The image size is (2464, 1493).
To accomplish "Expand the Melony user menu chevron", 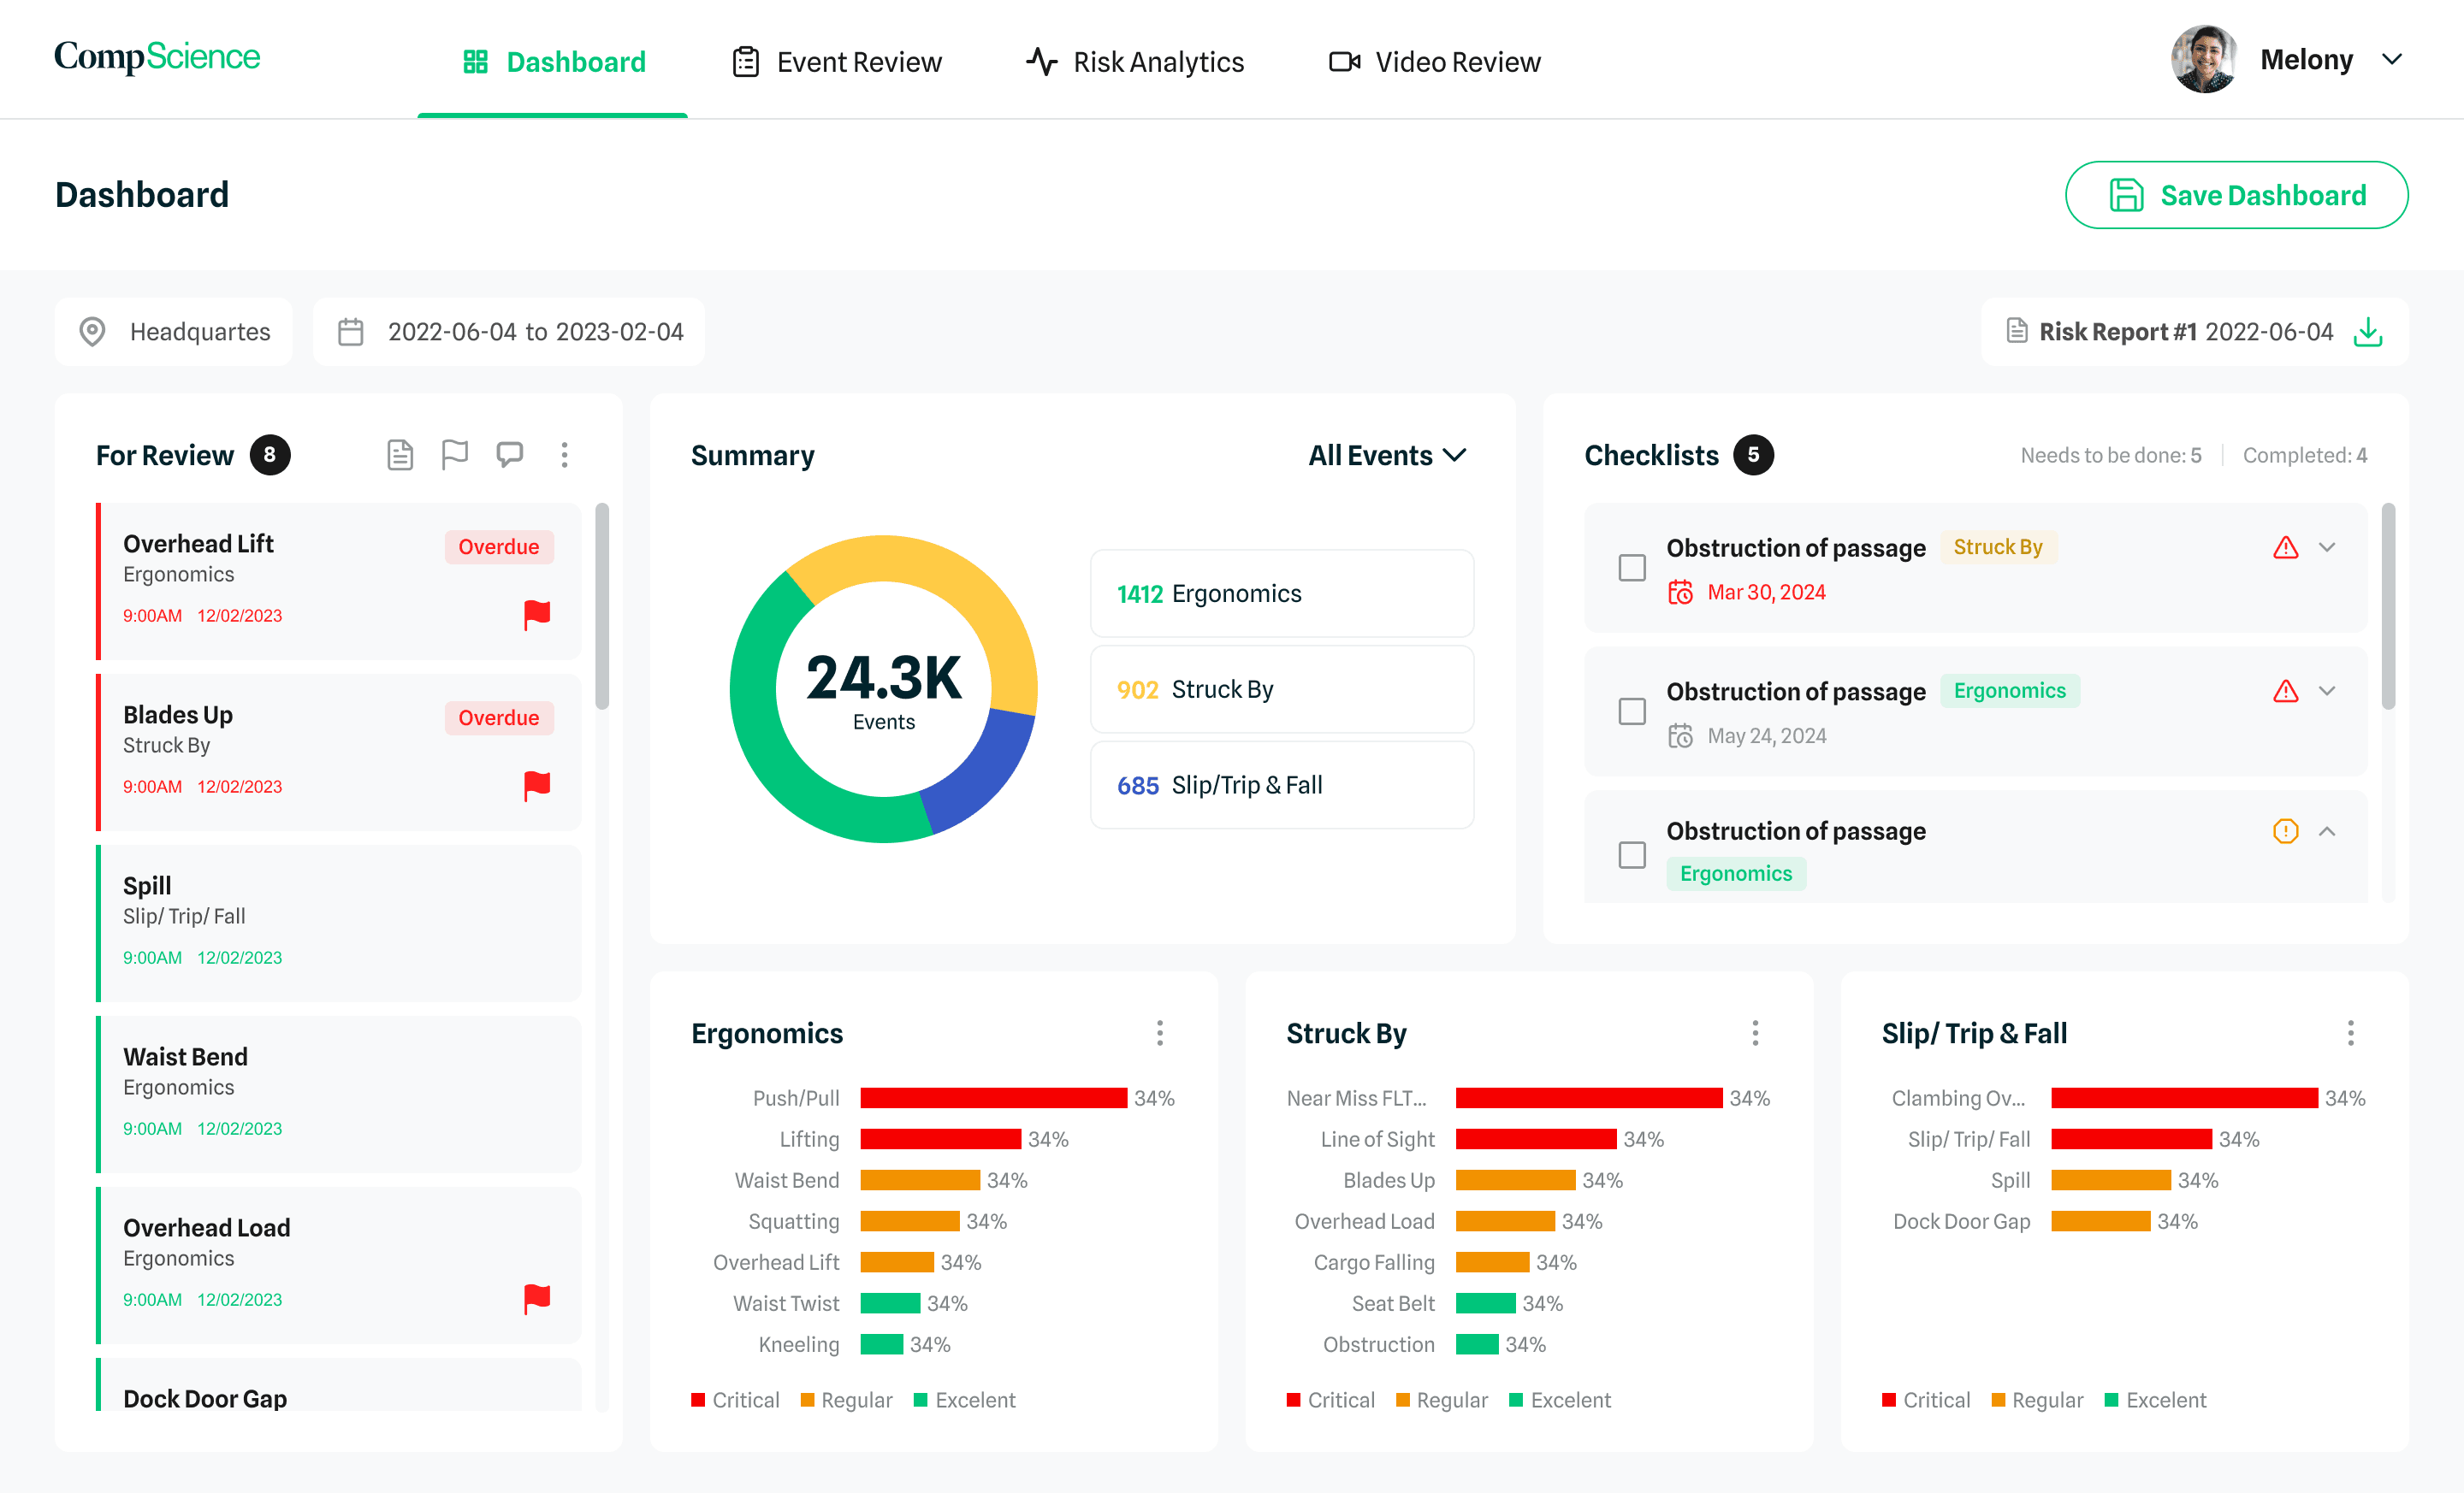I will 2392,60.
